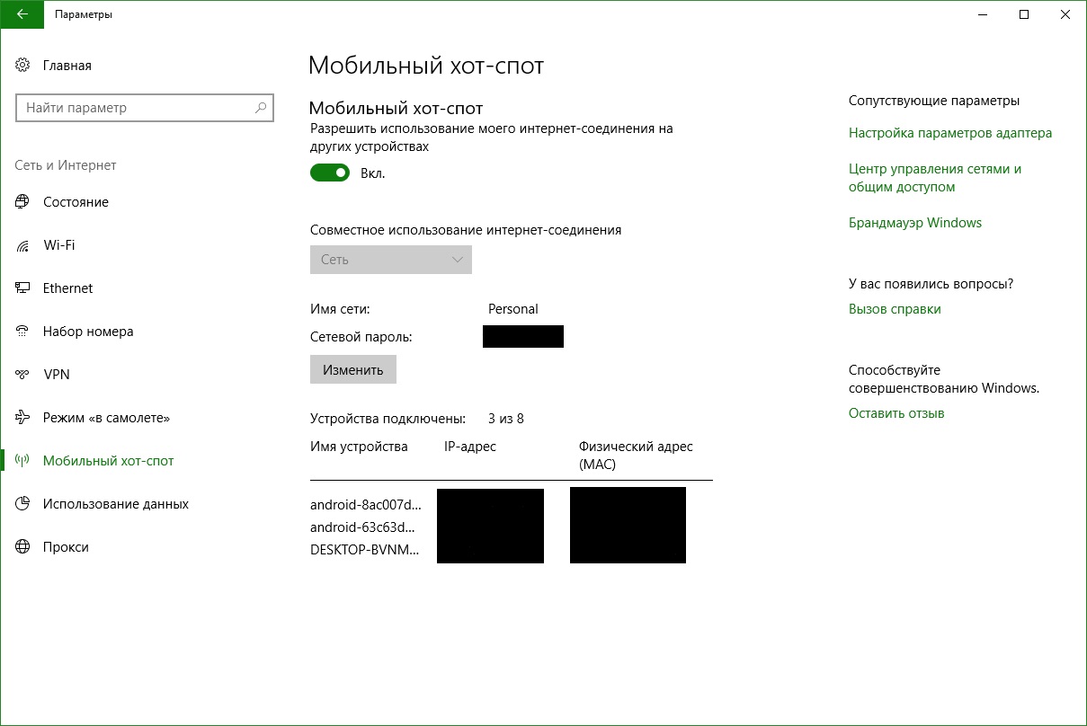Click the back arrow in title bar
This screenshot has width=1087, height=726.
[22, 14]
